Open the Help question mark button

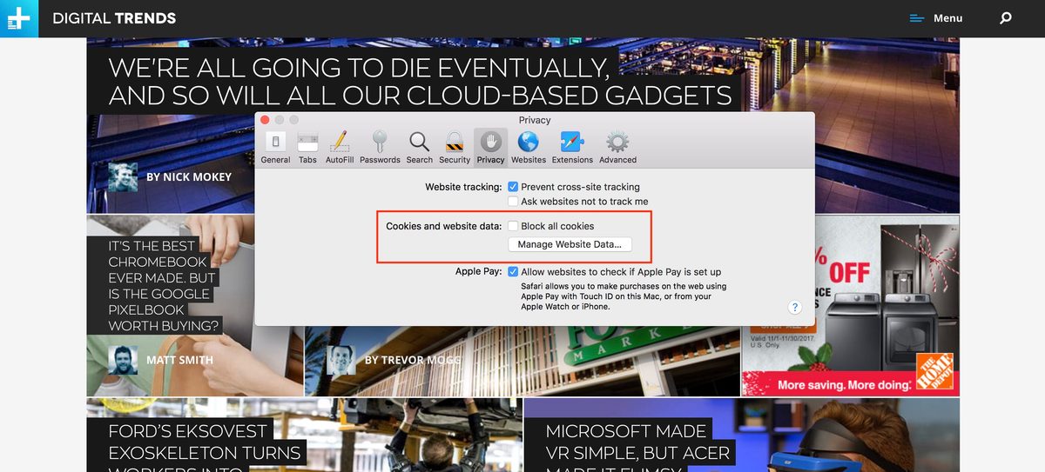794,307
